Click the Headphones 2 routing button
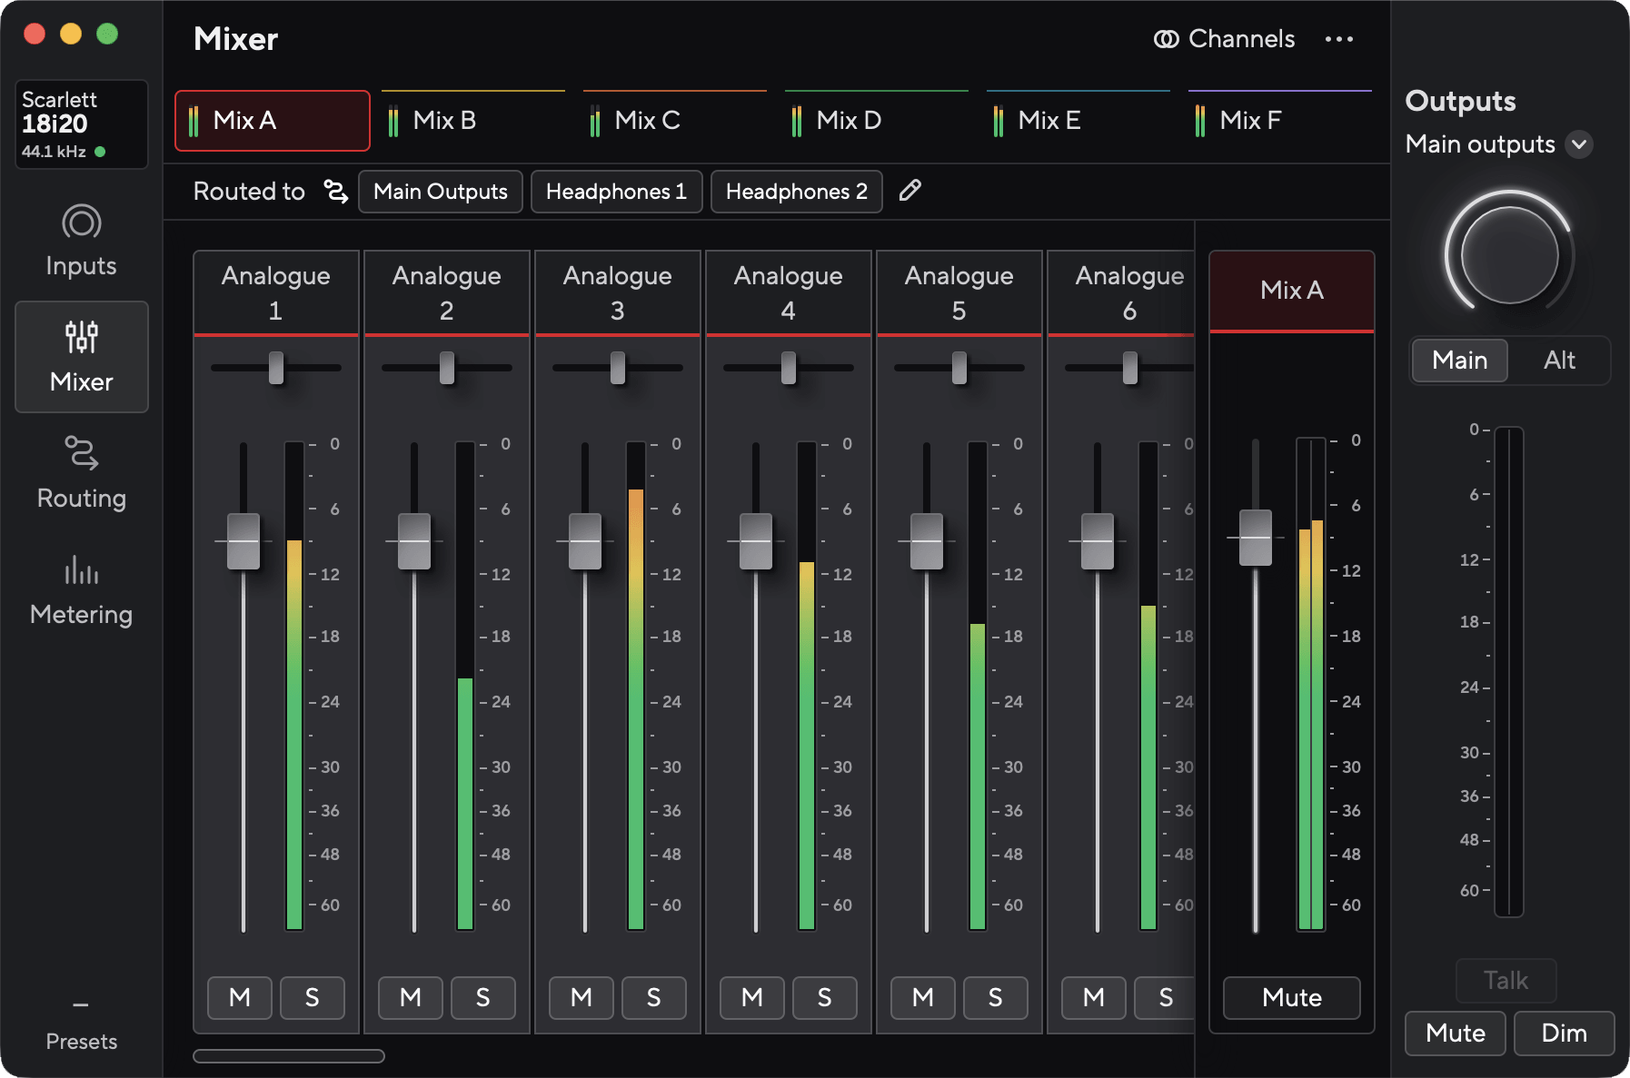Screen dimensions: 1630x1078 pos(796,192)
